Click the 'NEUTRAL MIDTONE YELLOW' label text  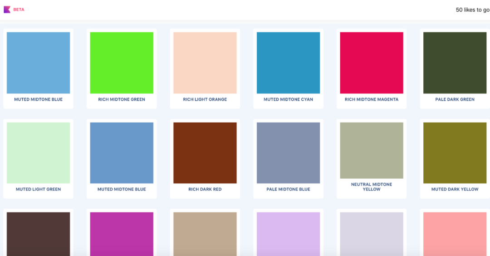[372, 187]
